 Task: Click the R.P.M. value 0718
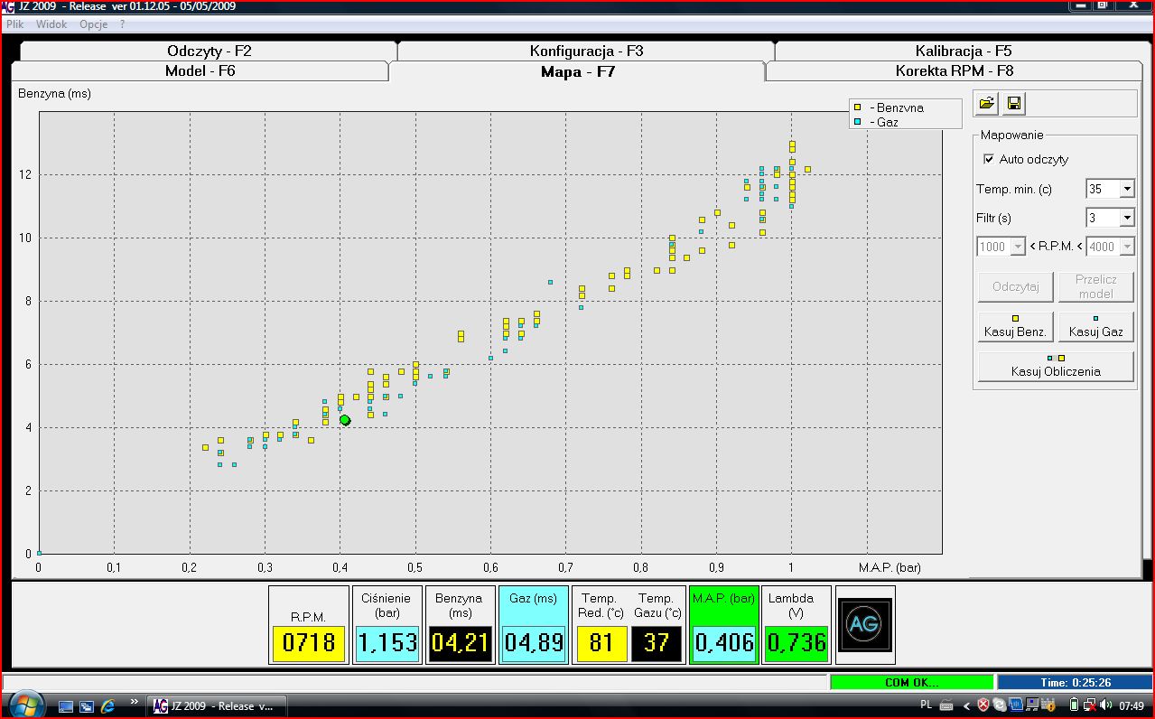click(x=310, y=643)
